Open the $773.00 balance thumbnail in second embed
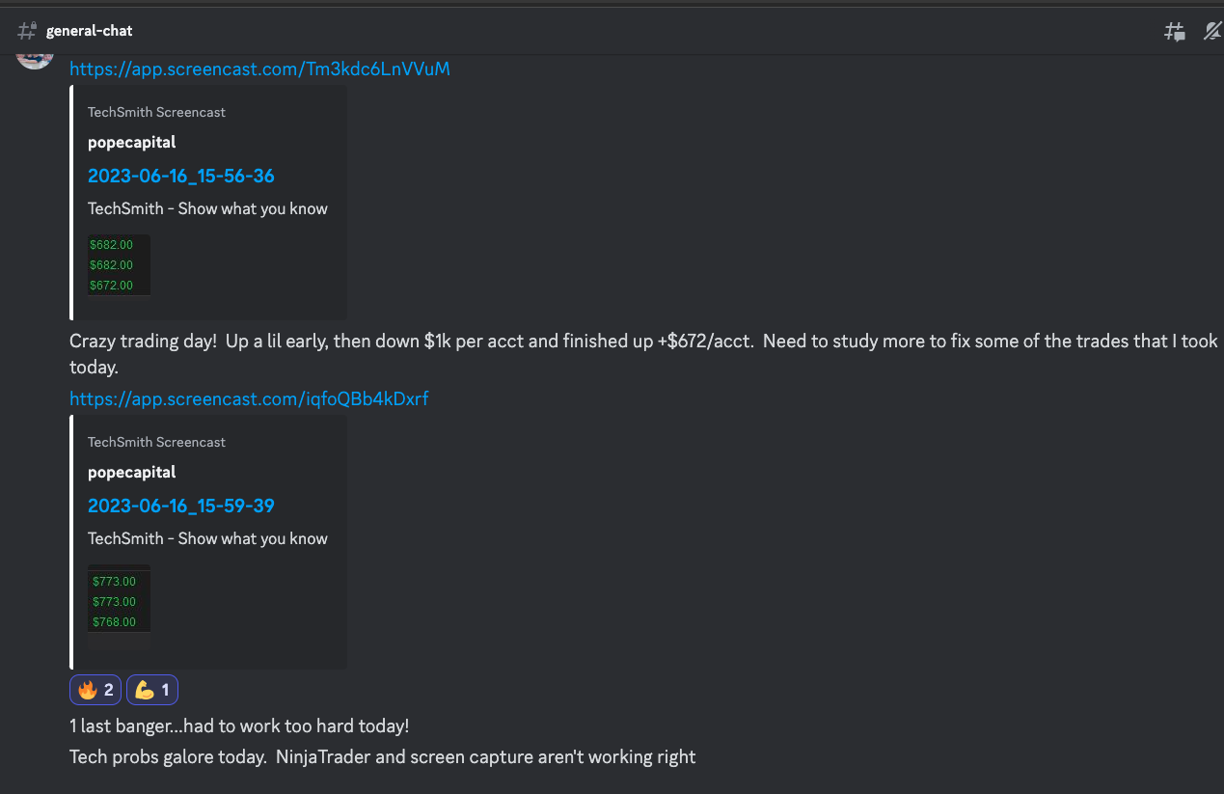This screenshot has width=1224, height=794. (118, 600)
